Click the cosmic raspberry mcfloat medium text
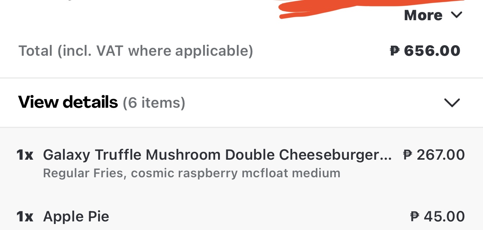483x230 pixels. [x=235, y=174]
